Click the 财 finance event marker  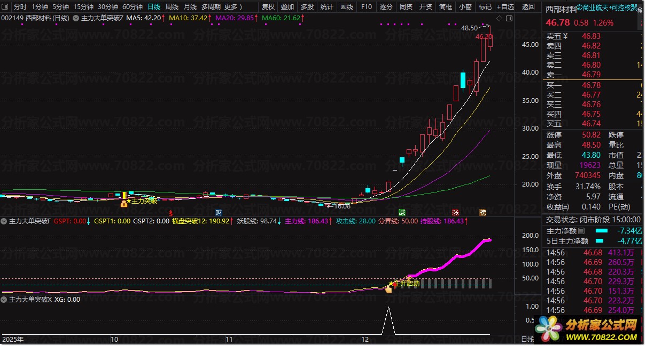218,212
